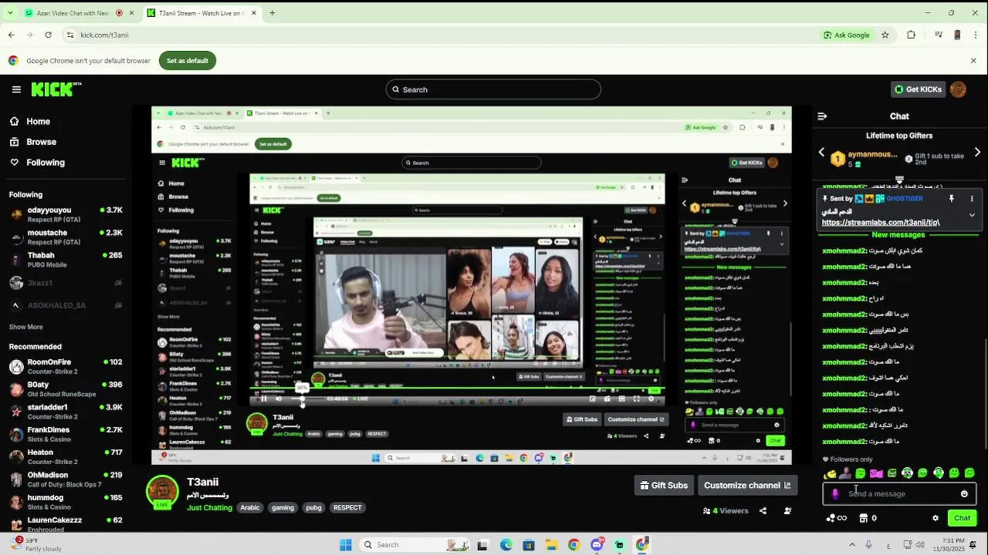988x555 pixels.
Task: Collapse pinned message with chevron
Action: (972, 215)
